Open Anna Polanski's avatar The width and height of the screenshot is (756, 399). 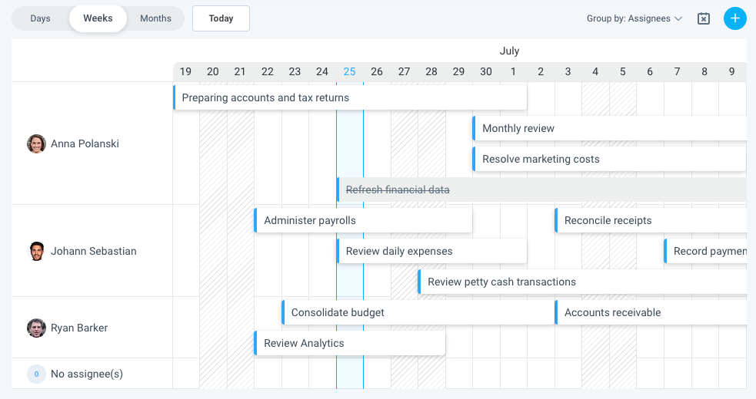pos(36,144)
